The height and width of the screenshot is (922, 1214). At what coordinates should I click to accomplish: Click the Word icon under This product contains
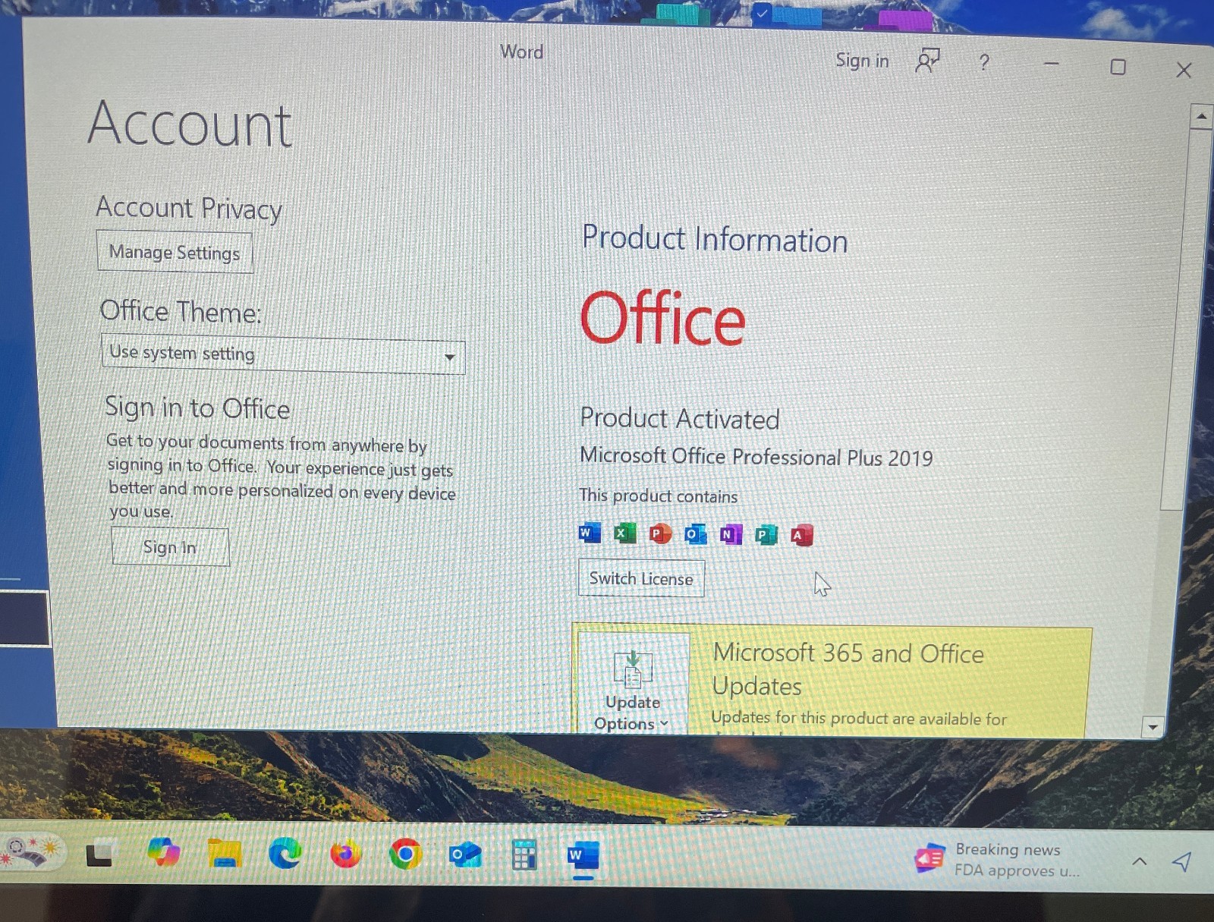(590, 533)
